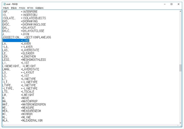This screenshot has height=129, width=184.
Task: Click the *MLINE text
Action: [x=26, y=117]
